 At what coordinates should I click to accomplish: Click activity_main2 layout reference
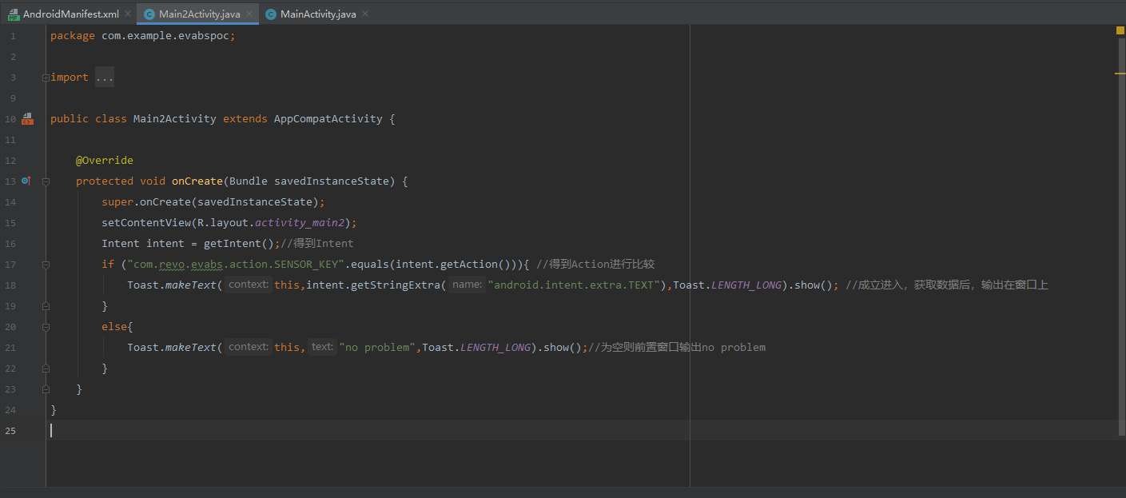299,223
